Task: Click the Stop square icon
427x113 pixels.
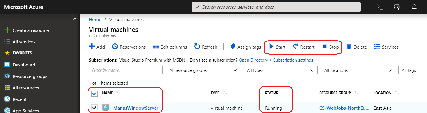Action: (x=325, y=47)
